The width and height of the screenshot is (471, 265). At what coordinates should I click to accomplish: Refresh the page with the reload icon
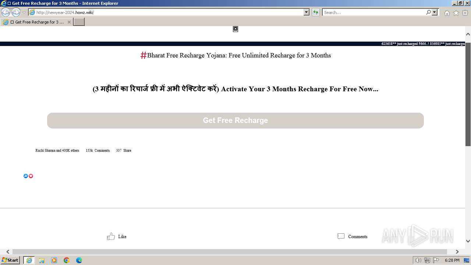coord(315,13)
